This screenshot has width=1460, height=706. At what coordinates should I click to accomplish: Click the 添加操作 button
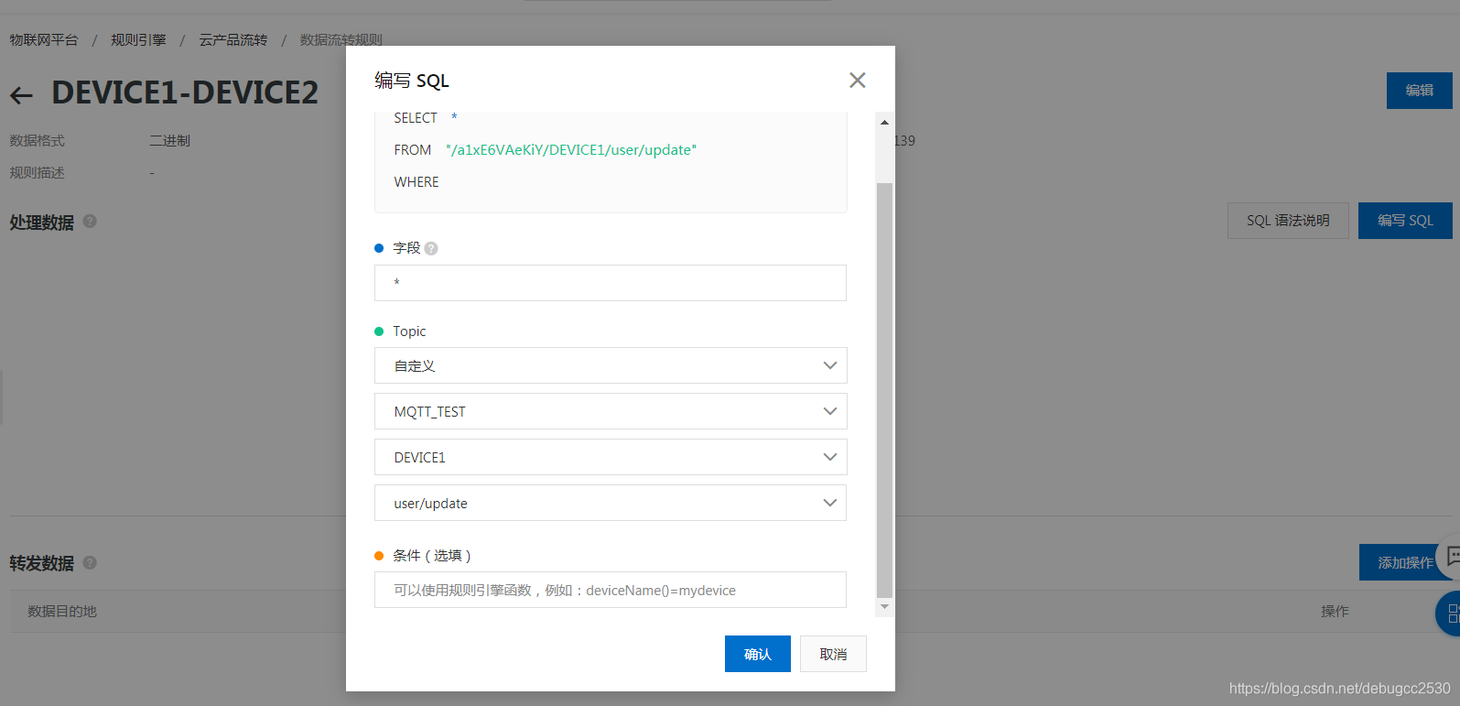1405,562
